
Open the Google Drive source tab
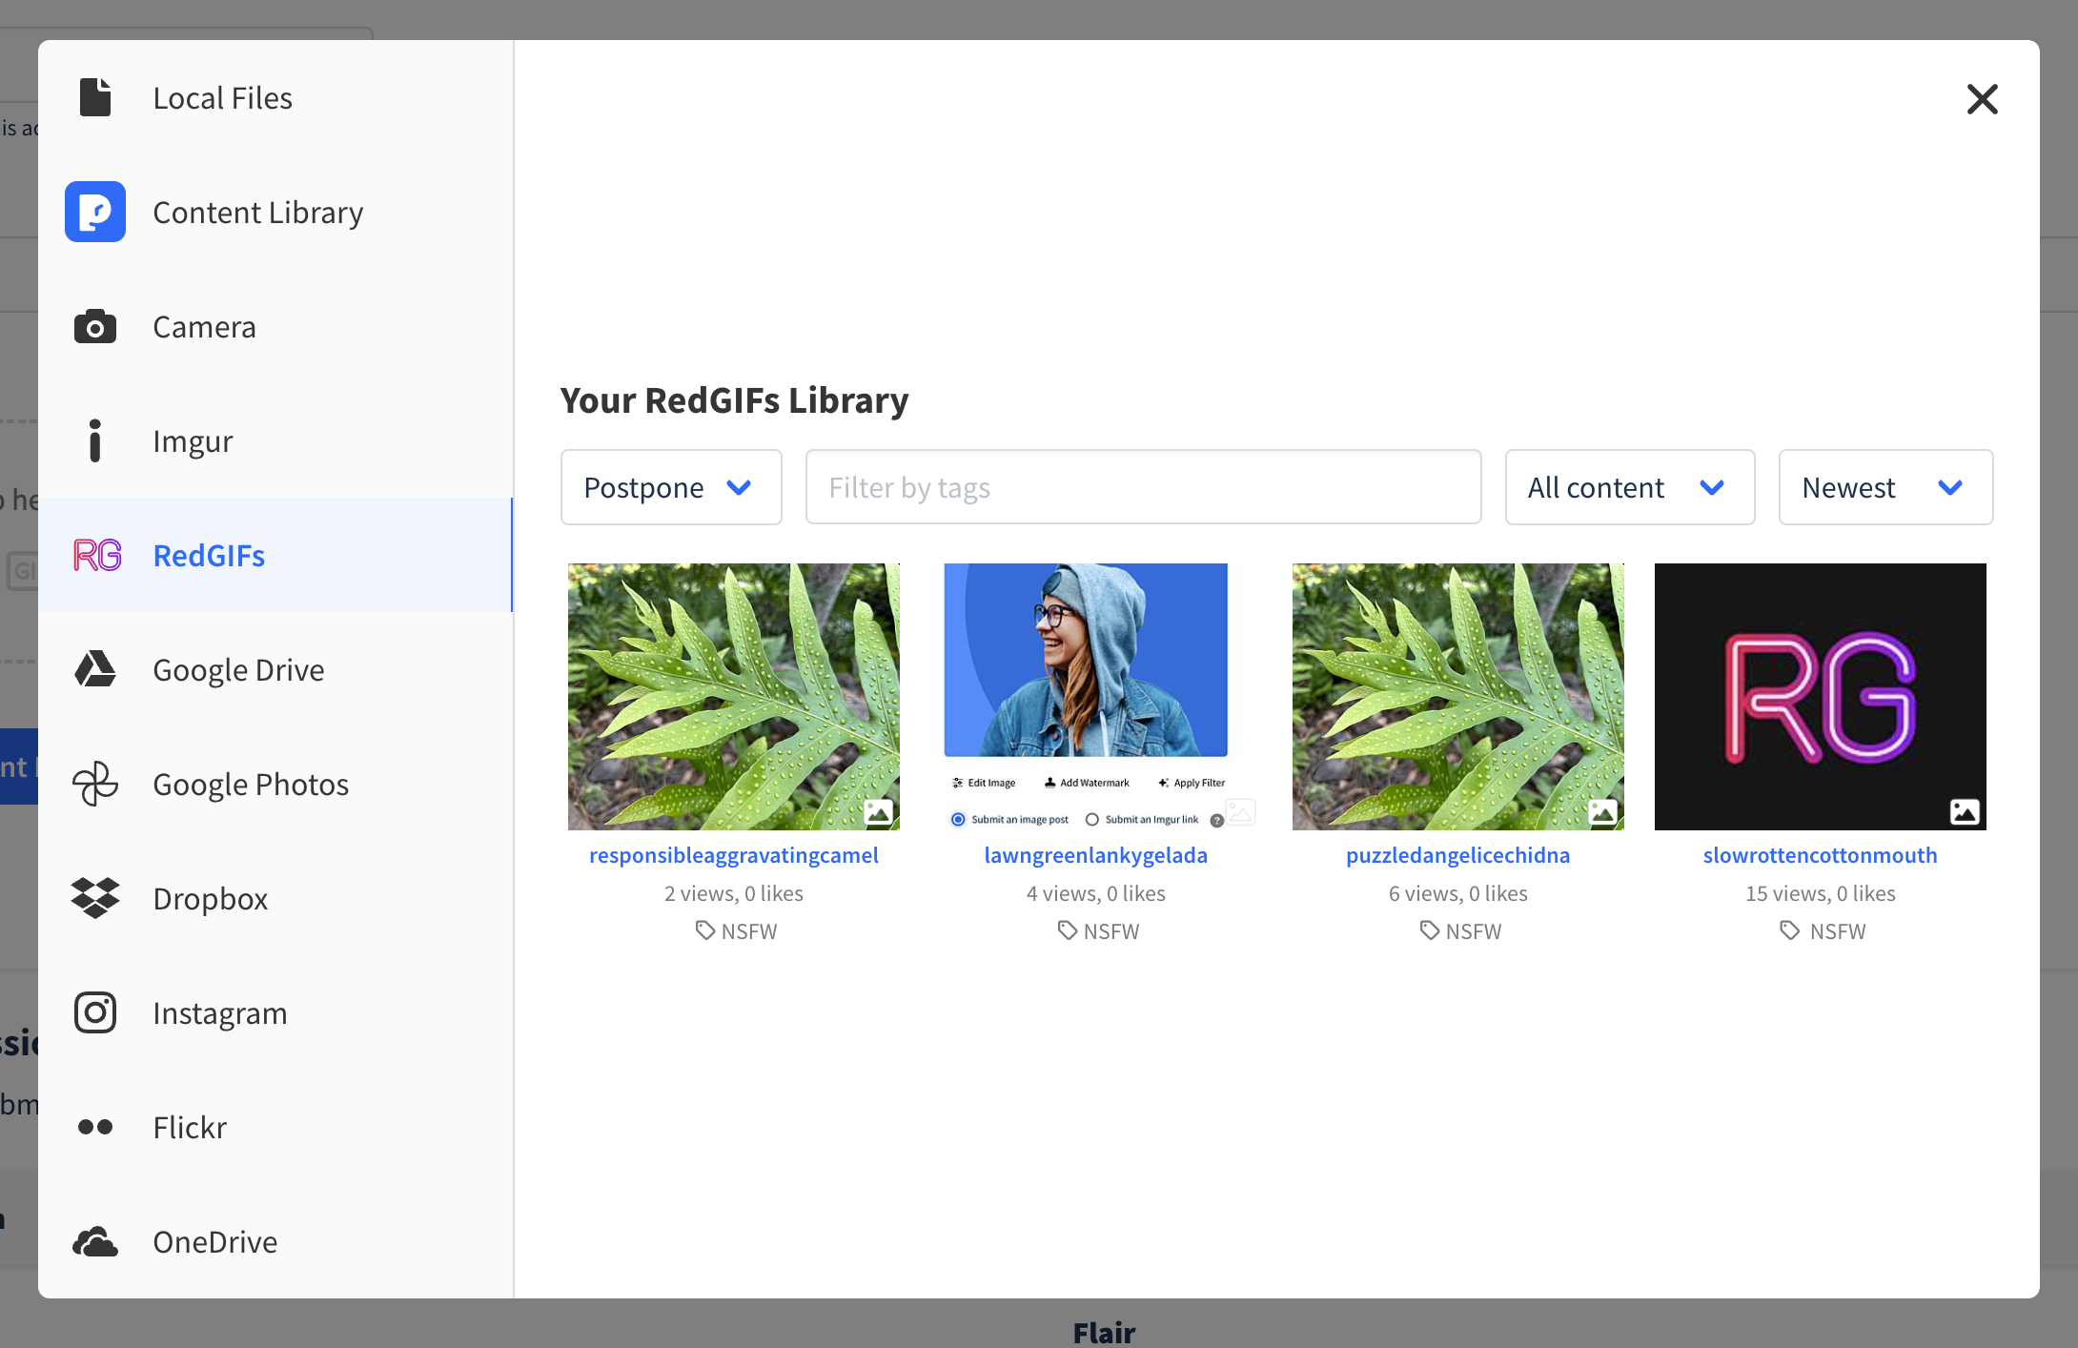tap(275, 669)
